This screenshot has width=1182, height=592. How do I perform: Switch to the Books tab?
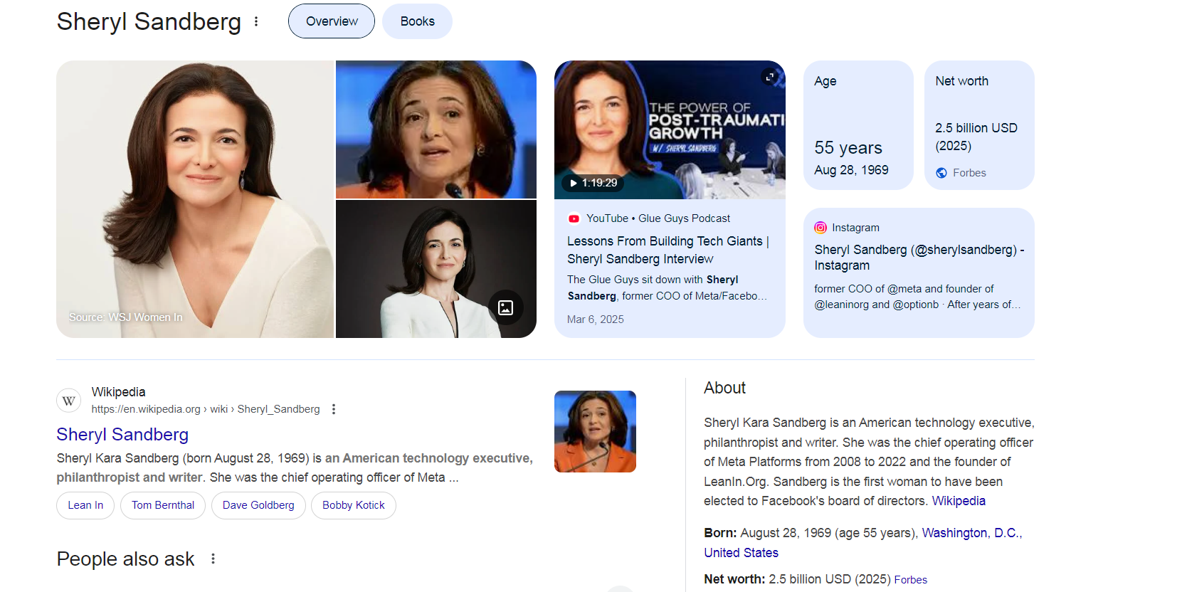coord(417,21)
